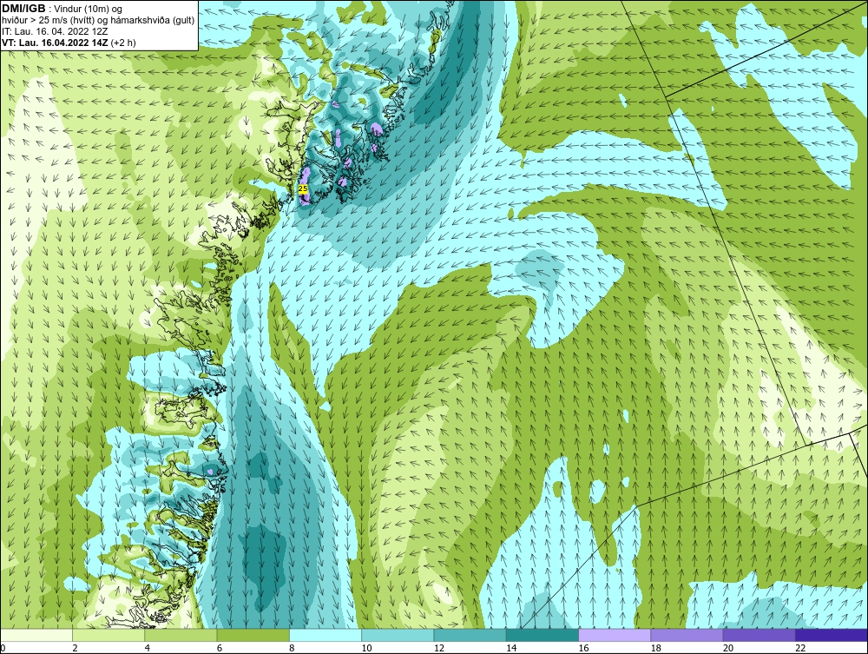This screenshot has width=868, height=654.
Task: Click the scale value '14'
Action: click(511, 649)
